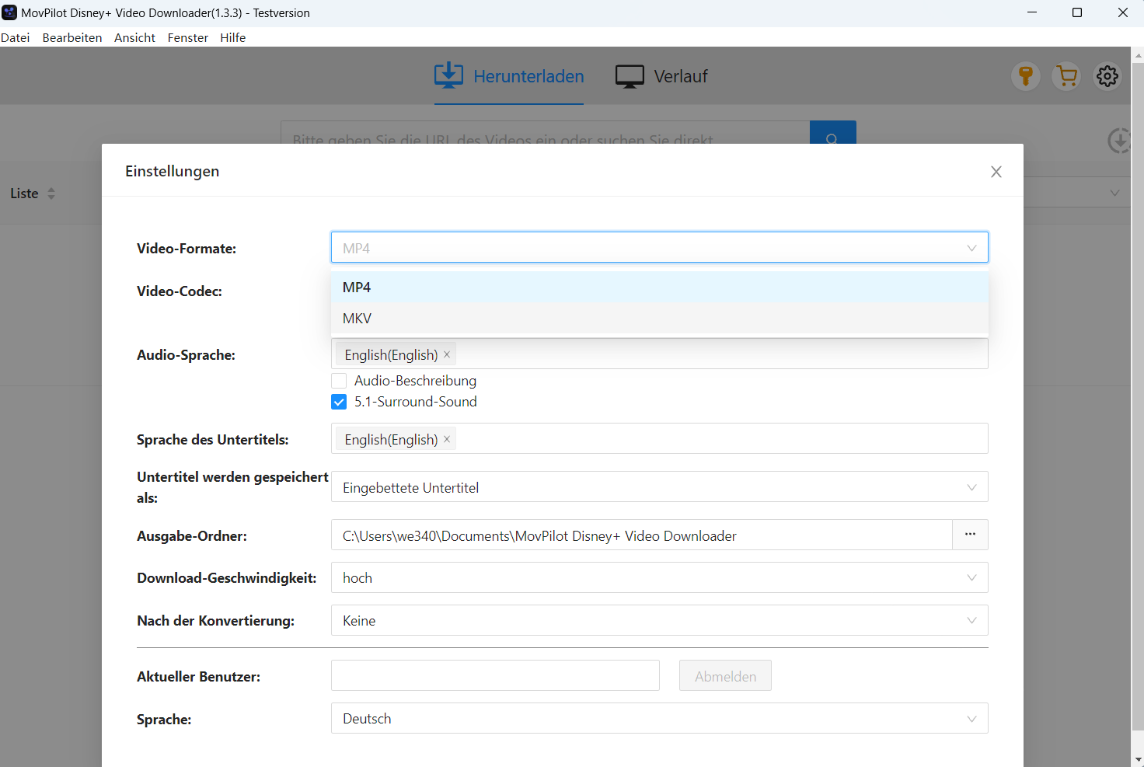Click the Ausgabe-Ordner path field
The image size is (1144, 767).
click(x=642, y=535)
